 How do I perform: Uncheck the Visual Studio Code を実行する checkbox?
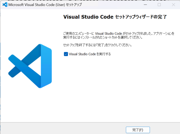pos(66,54)
